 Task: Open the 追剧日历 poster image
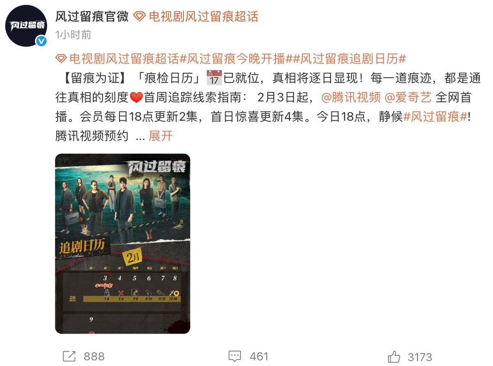click(122, 244)
